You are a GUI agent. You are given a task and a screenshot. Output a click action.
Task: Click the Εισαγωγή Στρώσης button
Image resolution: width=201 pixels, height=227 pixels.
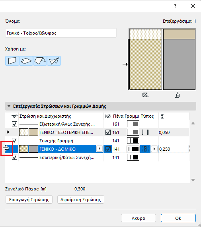pyautogui.click(x=29, y=200)
